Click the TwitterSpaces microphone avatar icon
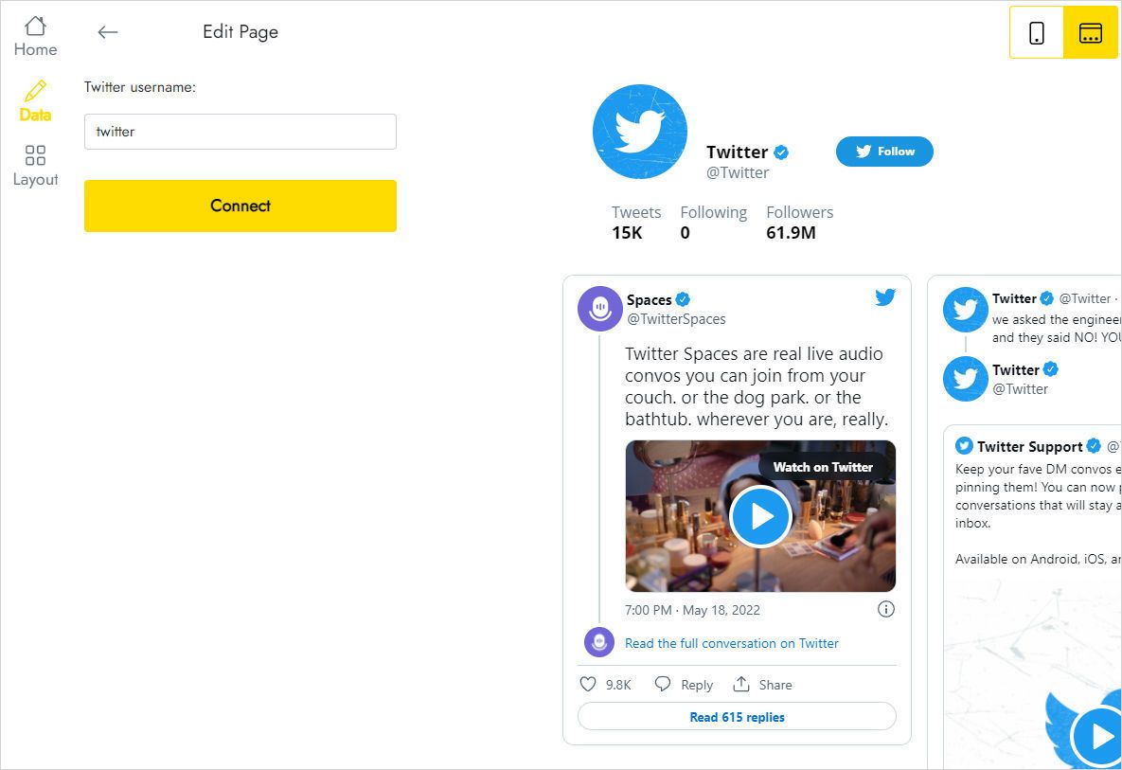 coord(599,309)
